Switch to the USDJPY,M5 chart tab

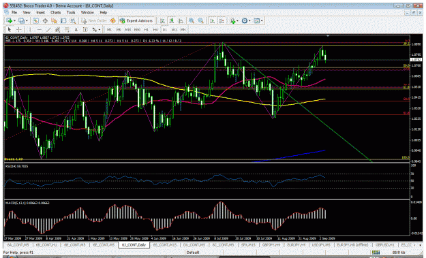pyautogui.click(x=321, y=245)
